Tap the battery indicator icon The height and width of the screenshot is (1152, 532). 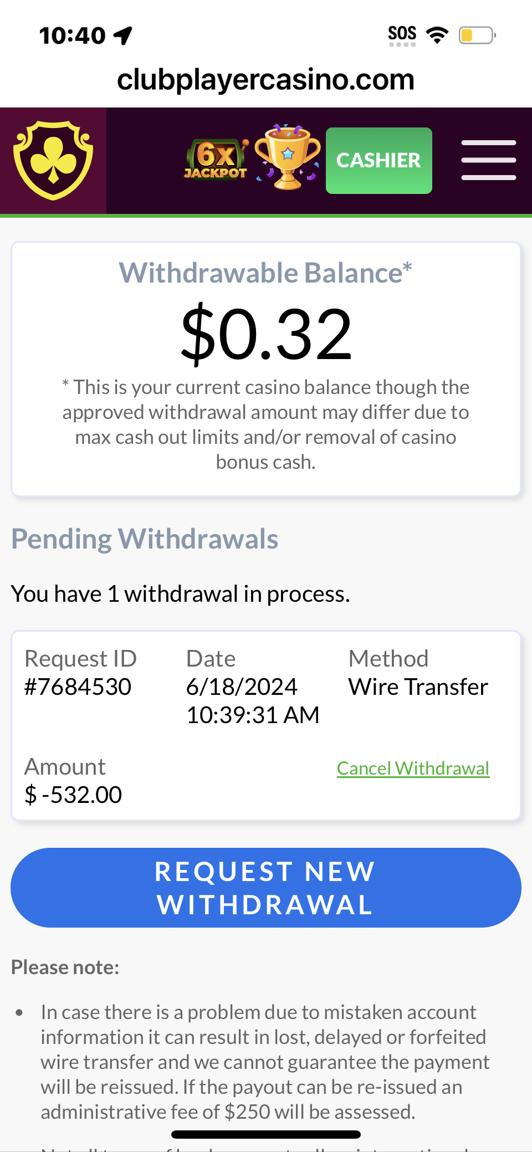coord(477,35)
